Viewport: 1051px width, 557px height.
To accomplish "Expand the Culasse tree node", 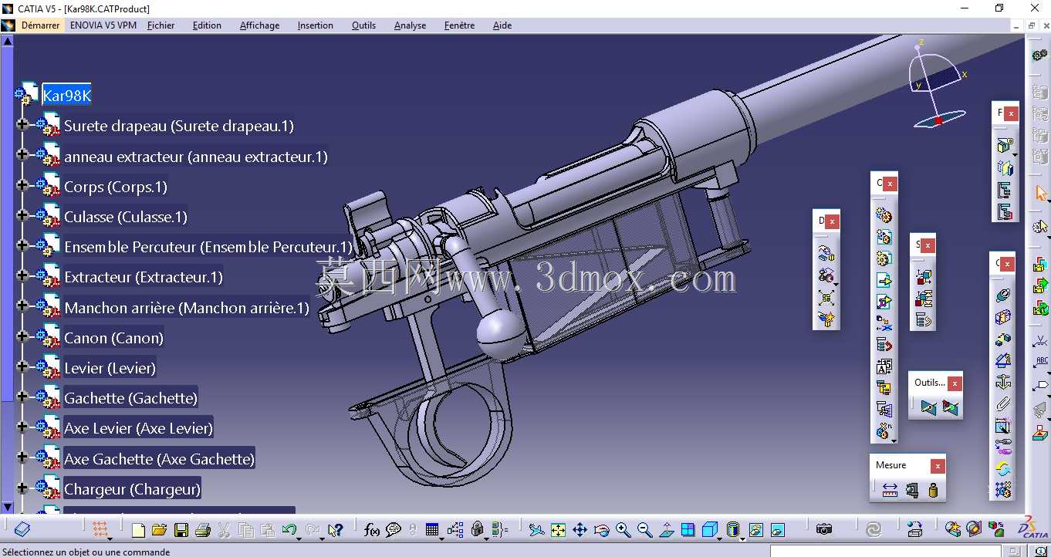I will [x=22, y=215].
